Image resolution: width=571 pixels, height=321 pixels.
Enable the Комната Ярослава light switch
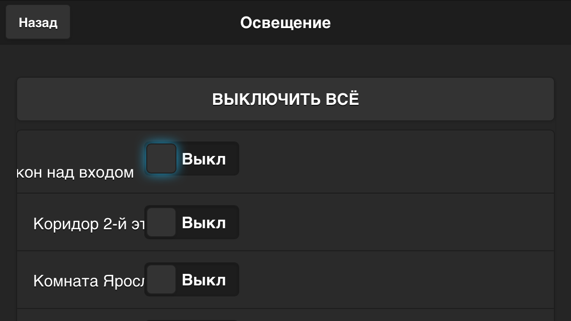pyautogui.click(x=161, y=279)
